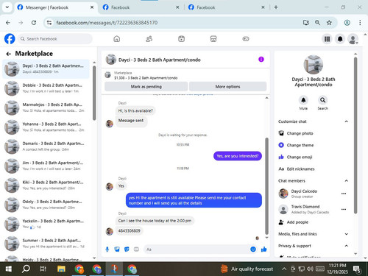Viewport: 368px width, 276px height.
Task: Open the Yohanna conversation
Action: (46, 127)
